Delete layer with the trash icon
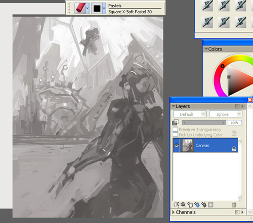 234,205
